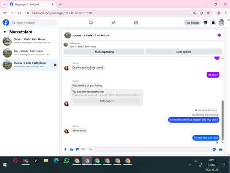
Task: Close the Messenger | Facebook tab
Action: [52, 4]
